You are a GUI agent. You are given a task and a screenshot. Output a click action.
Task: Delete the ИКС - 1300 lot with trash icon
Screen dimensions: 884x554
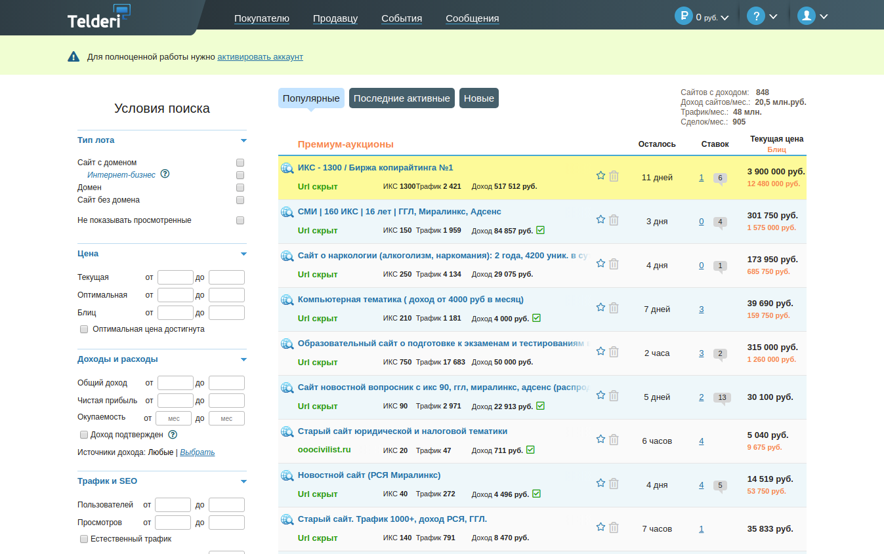[614, 176]
